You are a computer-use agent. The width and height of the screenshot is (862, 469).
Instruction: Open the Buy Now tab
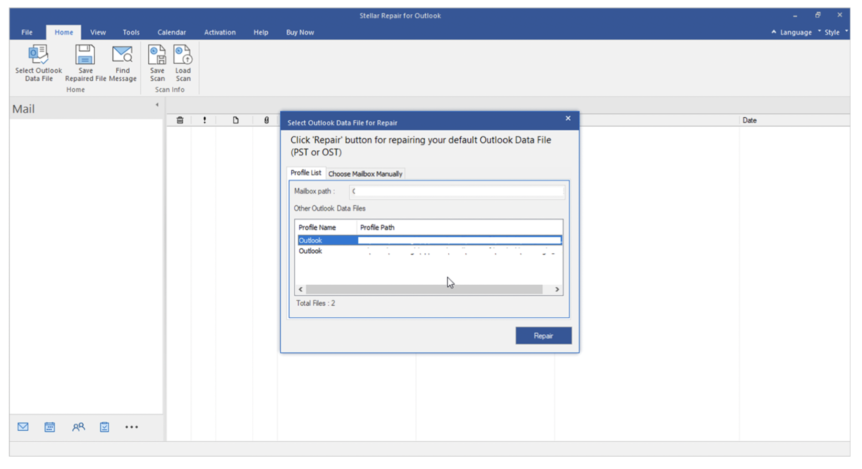click(300, 32)
